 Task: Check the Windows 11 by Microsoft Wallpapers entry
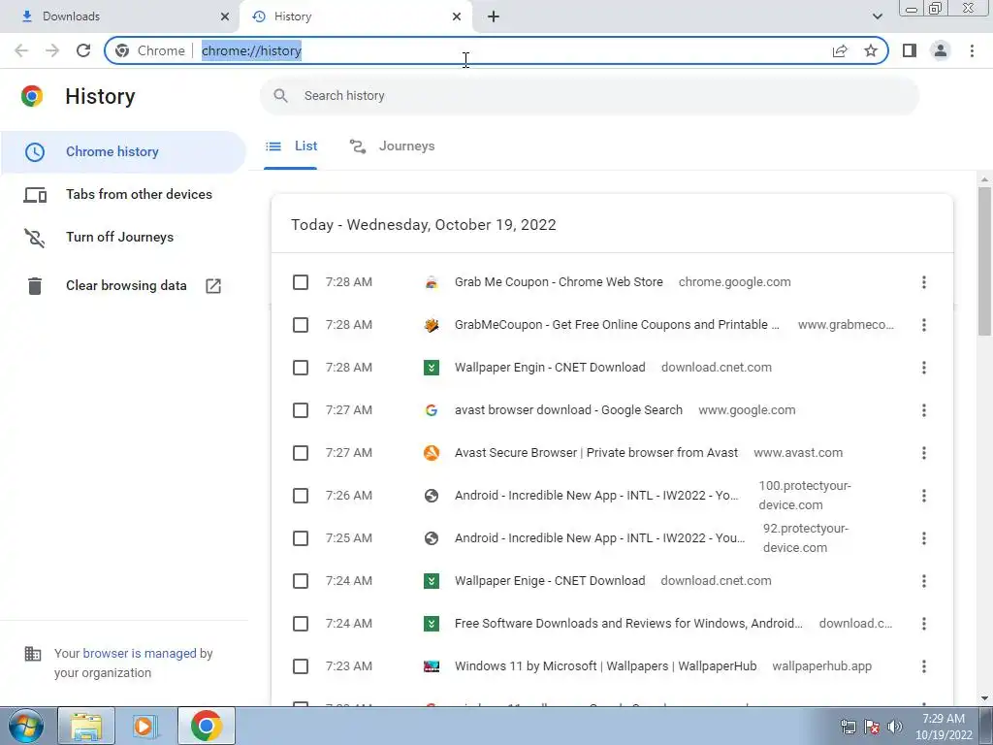[301, 666]
